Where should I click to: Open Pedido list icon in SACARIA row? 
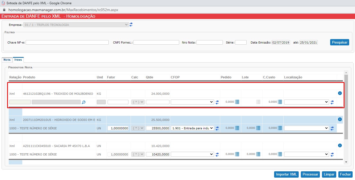tap(237, 154)
